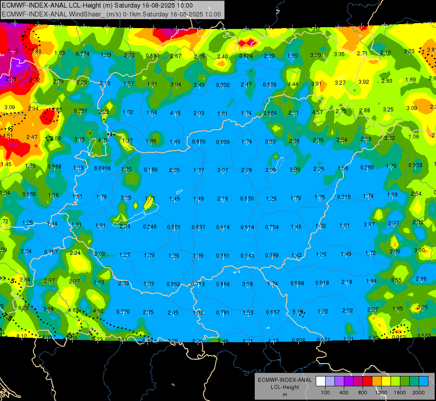Screen dimensions: 436x401
Task: Click the wind shear value 0.285
Action: click(x=367, y=167)
